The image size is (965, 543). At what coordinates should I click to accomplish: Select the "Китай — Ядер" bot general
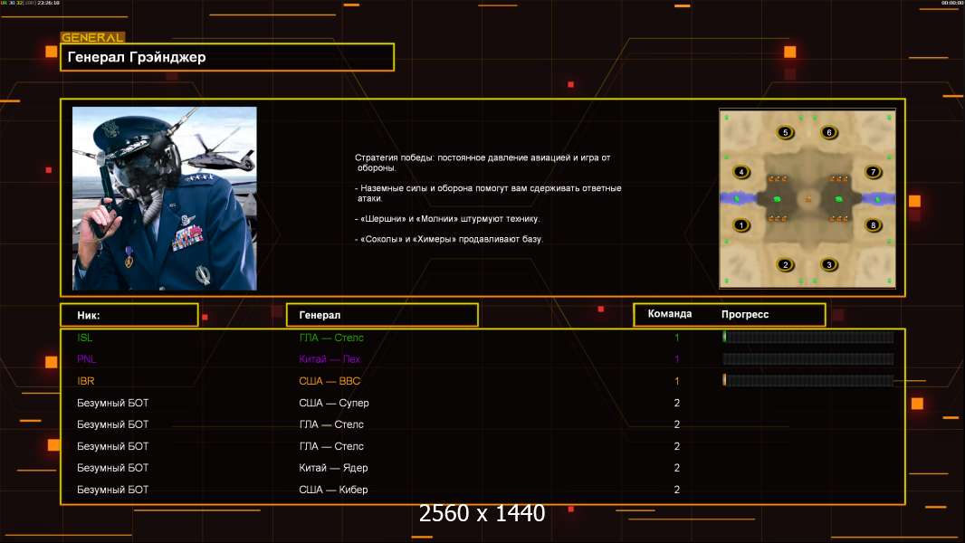point(333,468)
